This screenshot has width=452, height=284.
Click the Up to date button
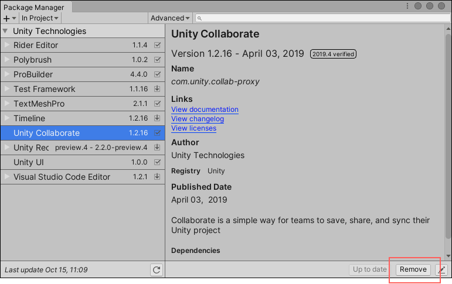click(x=369, y=269)
